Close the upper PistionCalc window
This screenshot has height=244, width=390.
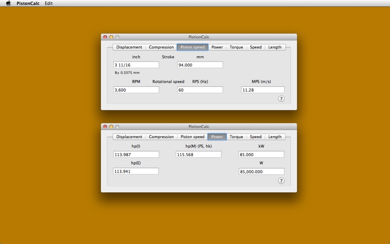pyautogui.click(x=105, y=37)
